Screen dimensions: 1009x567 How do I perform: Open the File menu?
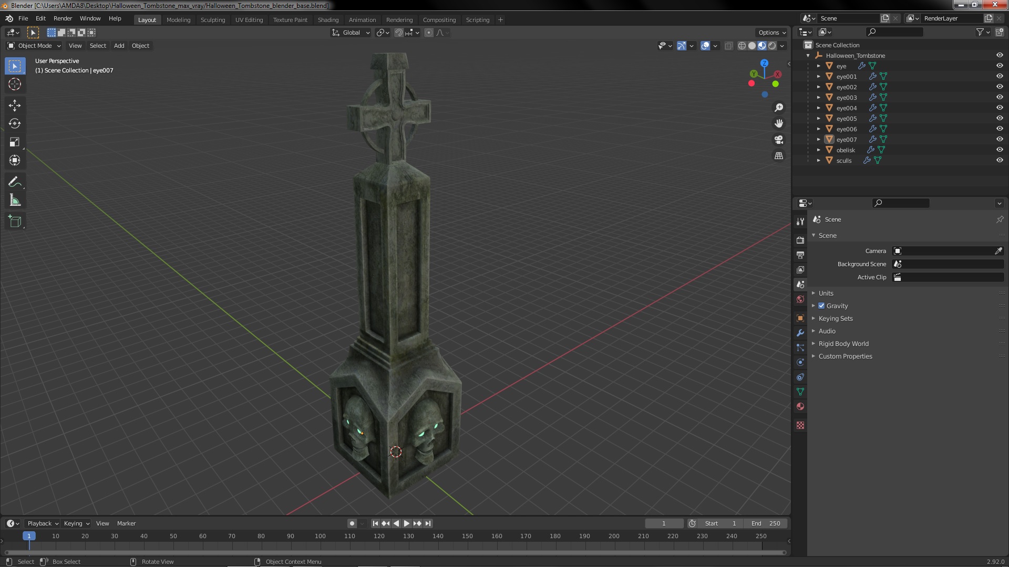tap(23, 18)
